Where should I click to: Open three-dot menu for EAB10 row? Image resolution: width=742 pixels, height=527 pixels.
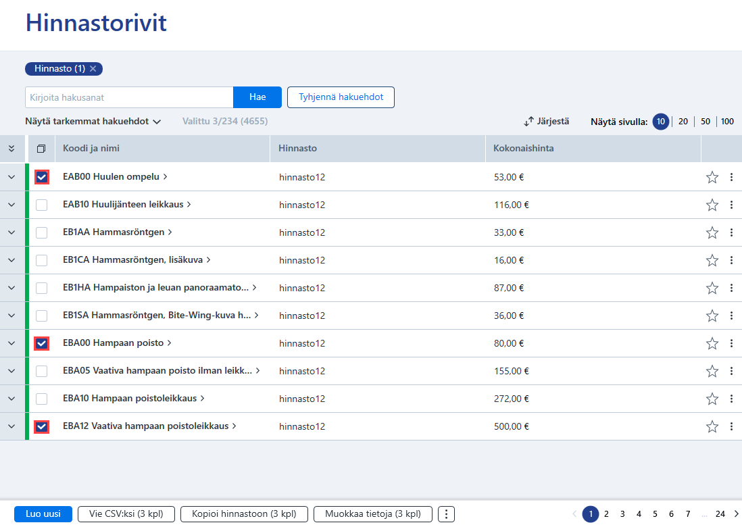click(x=732, y=205)
